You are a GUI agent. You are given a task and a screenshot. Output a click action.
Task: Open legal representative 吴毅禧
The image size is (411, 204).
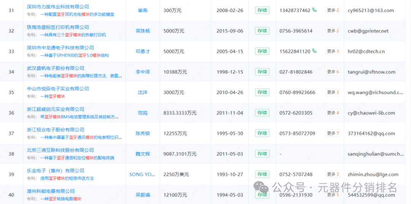(x=143, y=195)
